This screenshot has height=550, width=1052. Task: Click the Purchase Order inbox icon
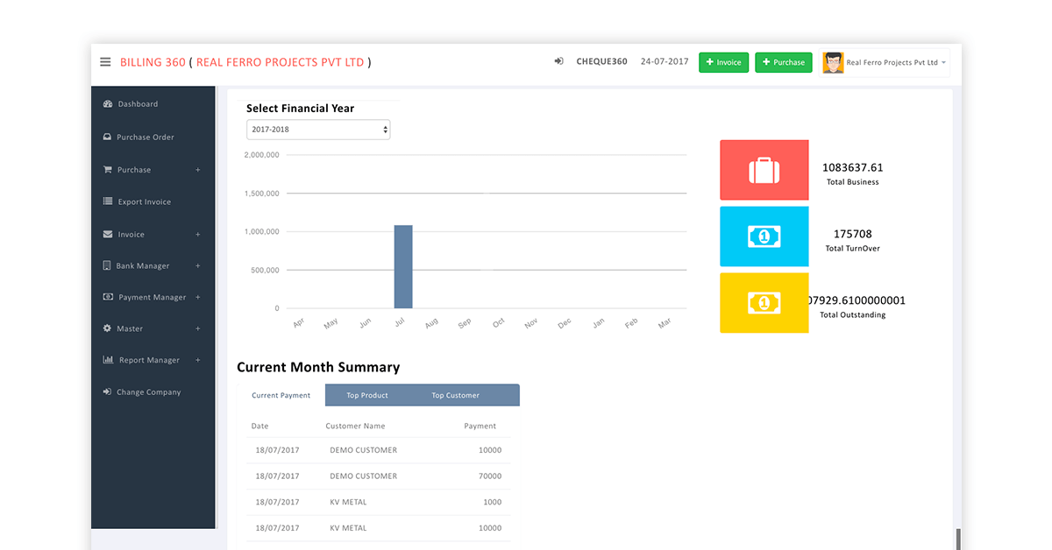point(107,137)
